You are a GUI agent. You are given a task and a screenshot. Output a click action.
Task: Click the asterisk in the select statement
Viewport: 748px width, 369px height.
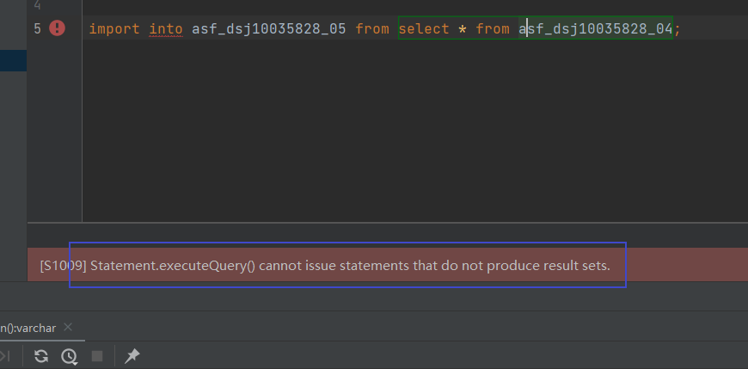460,29
